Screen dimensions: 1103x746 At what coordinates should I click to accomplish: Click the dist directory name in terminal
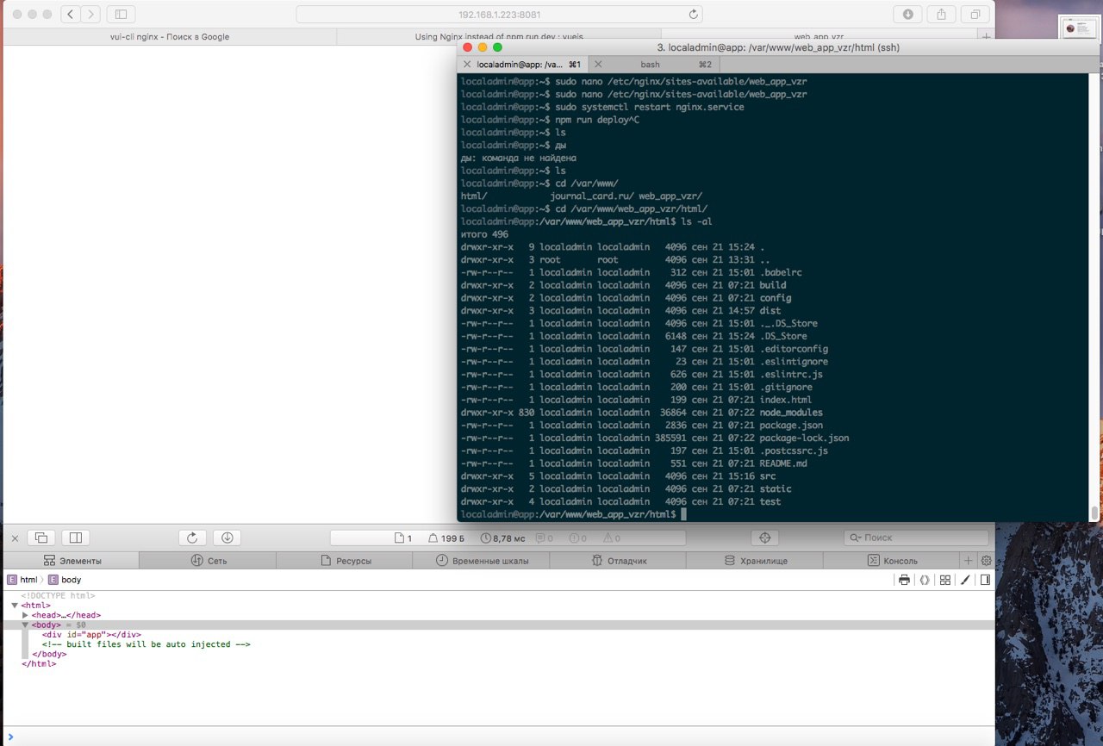click(770, 311)
